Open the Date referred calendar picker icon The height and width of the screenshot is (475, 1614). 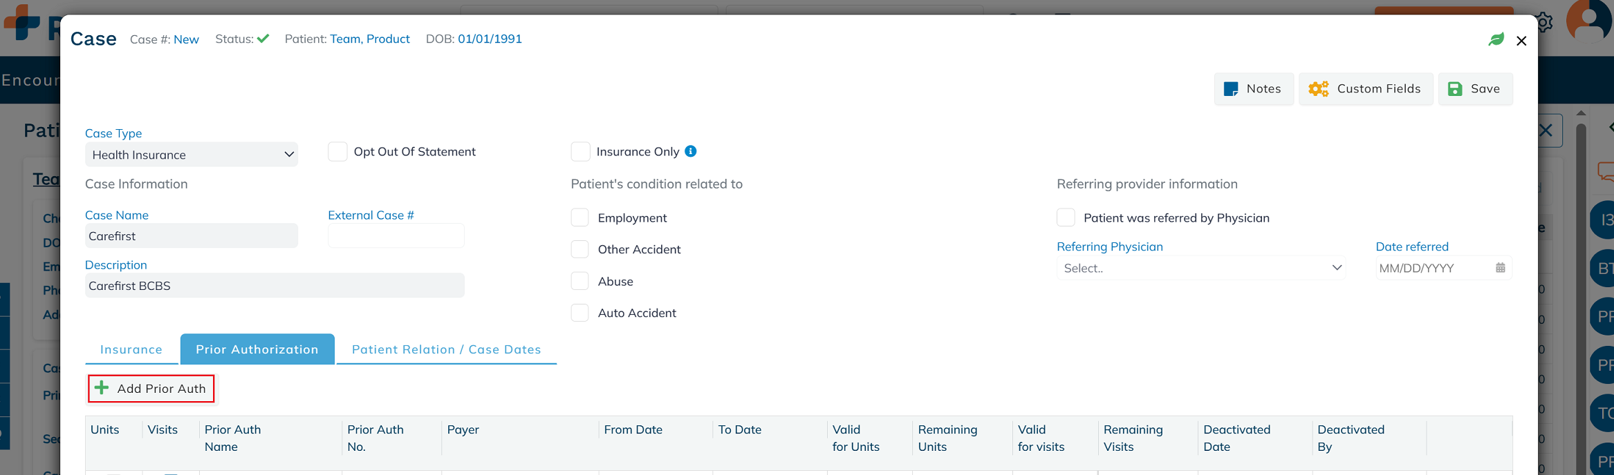pyautogui.click(x=1500, y=268)
